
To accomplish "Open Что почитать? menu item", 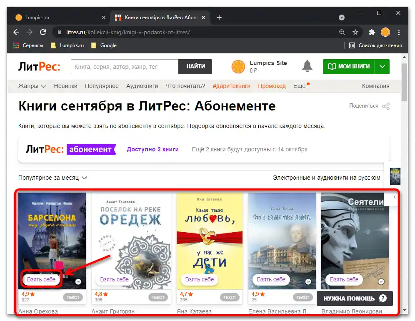I will [185, 86].
